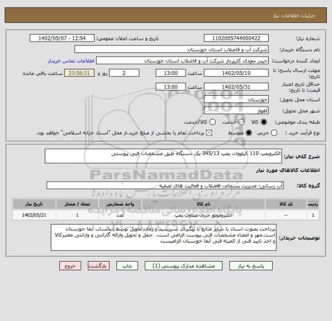Click the countdown timer 23:56:31 field

pyautogui.click(x=79, y=73)
